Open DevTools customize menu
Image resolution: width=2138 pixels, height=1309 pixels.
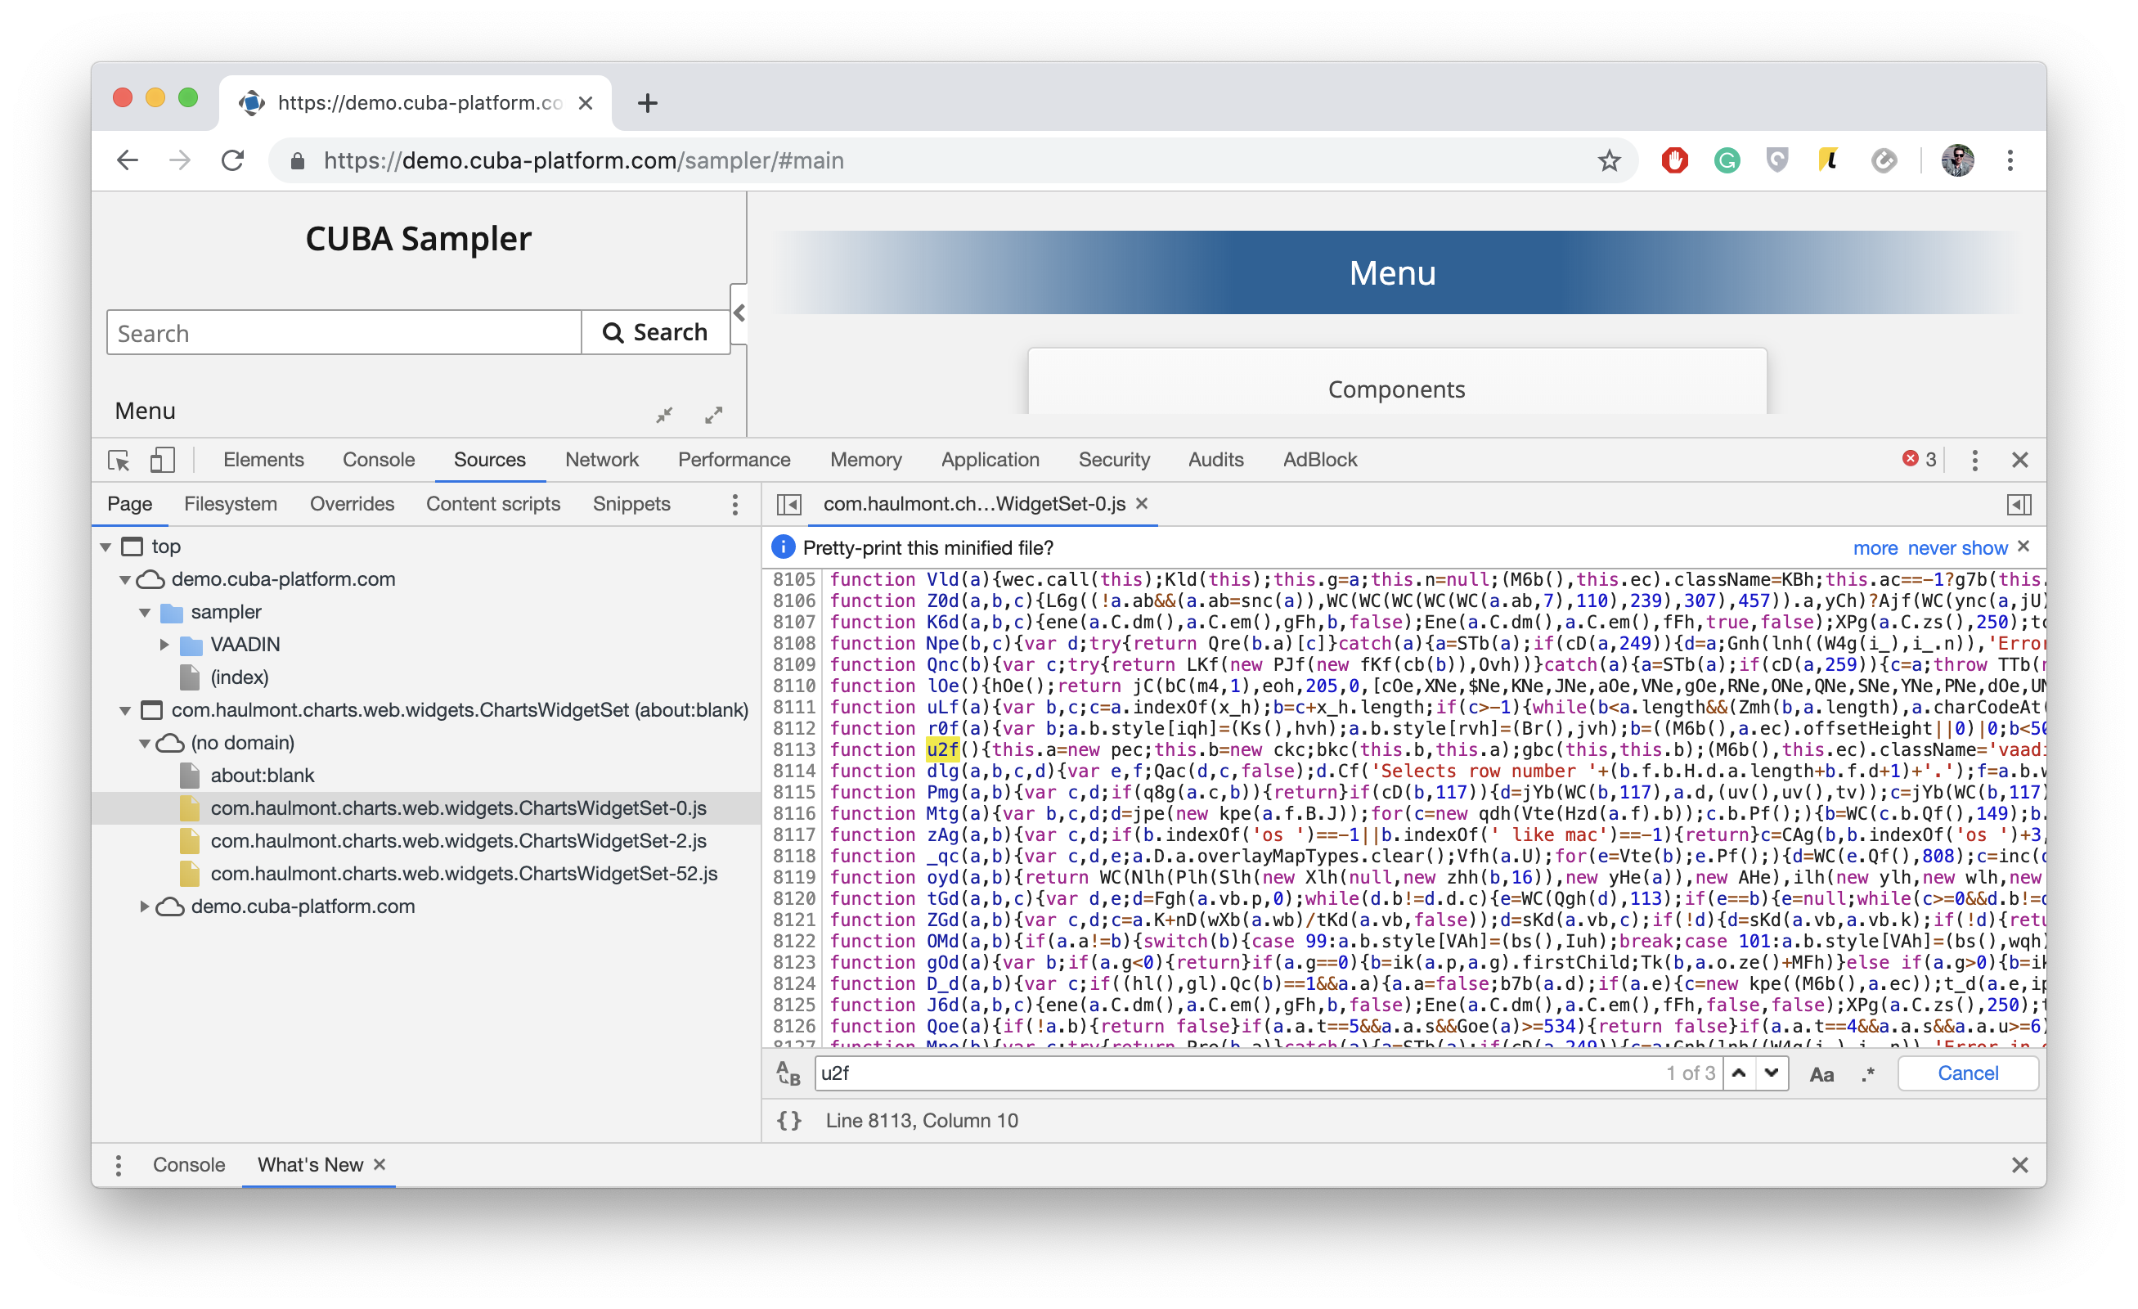pos(1974,460)
